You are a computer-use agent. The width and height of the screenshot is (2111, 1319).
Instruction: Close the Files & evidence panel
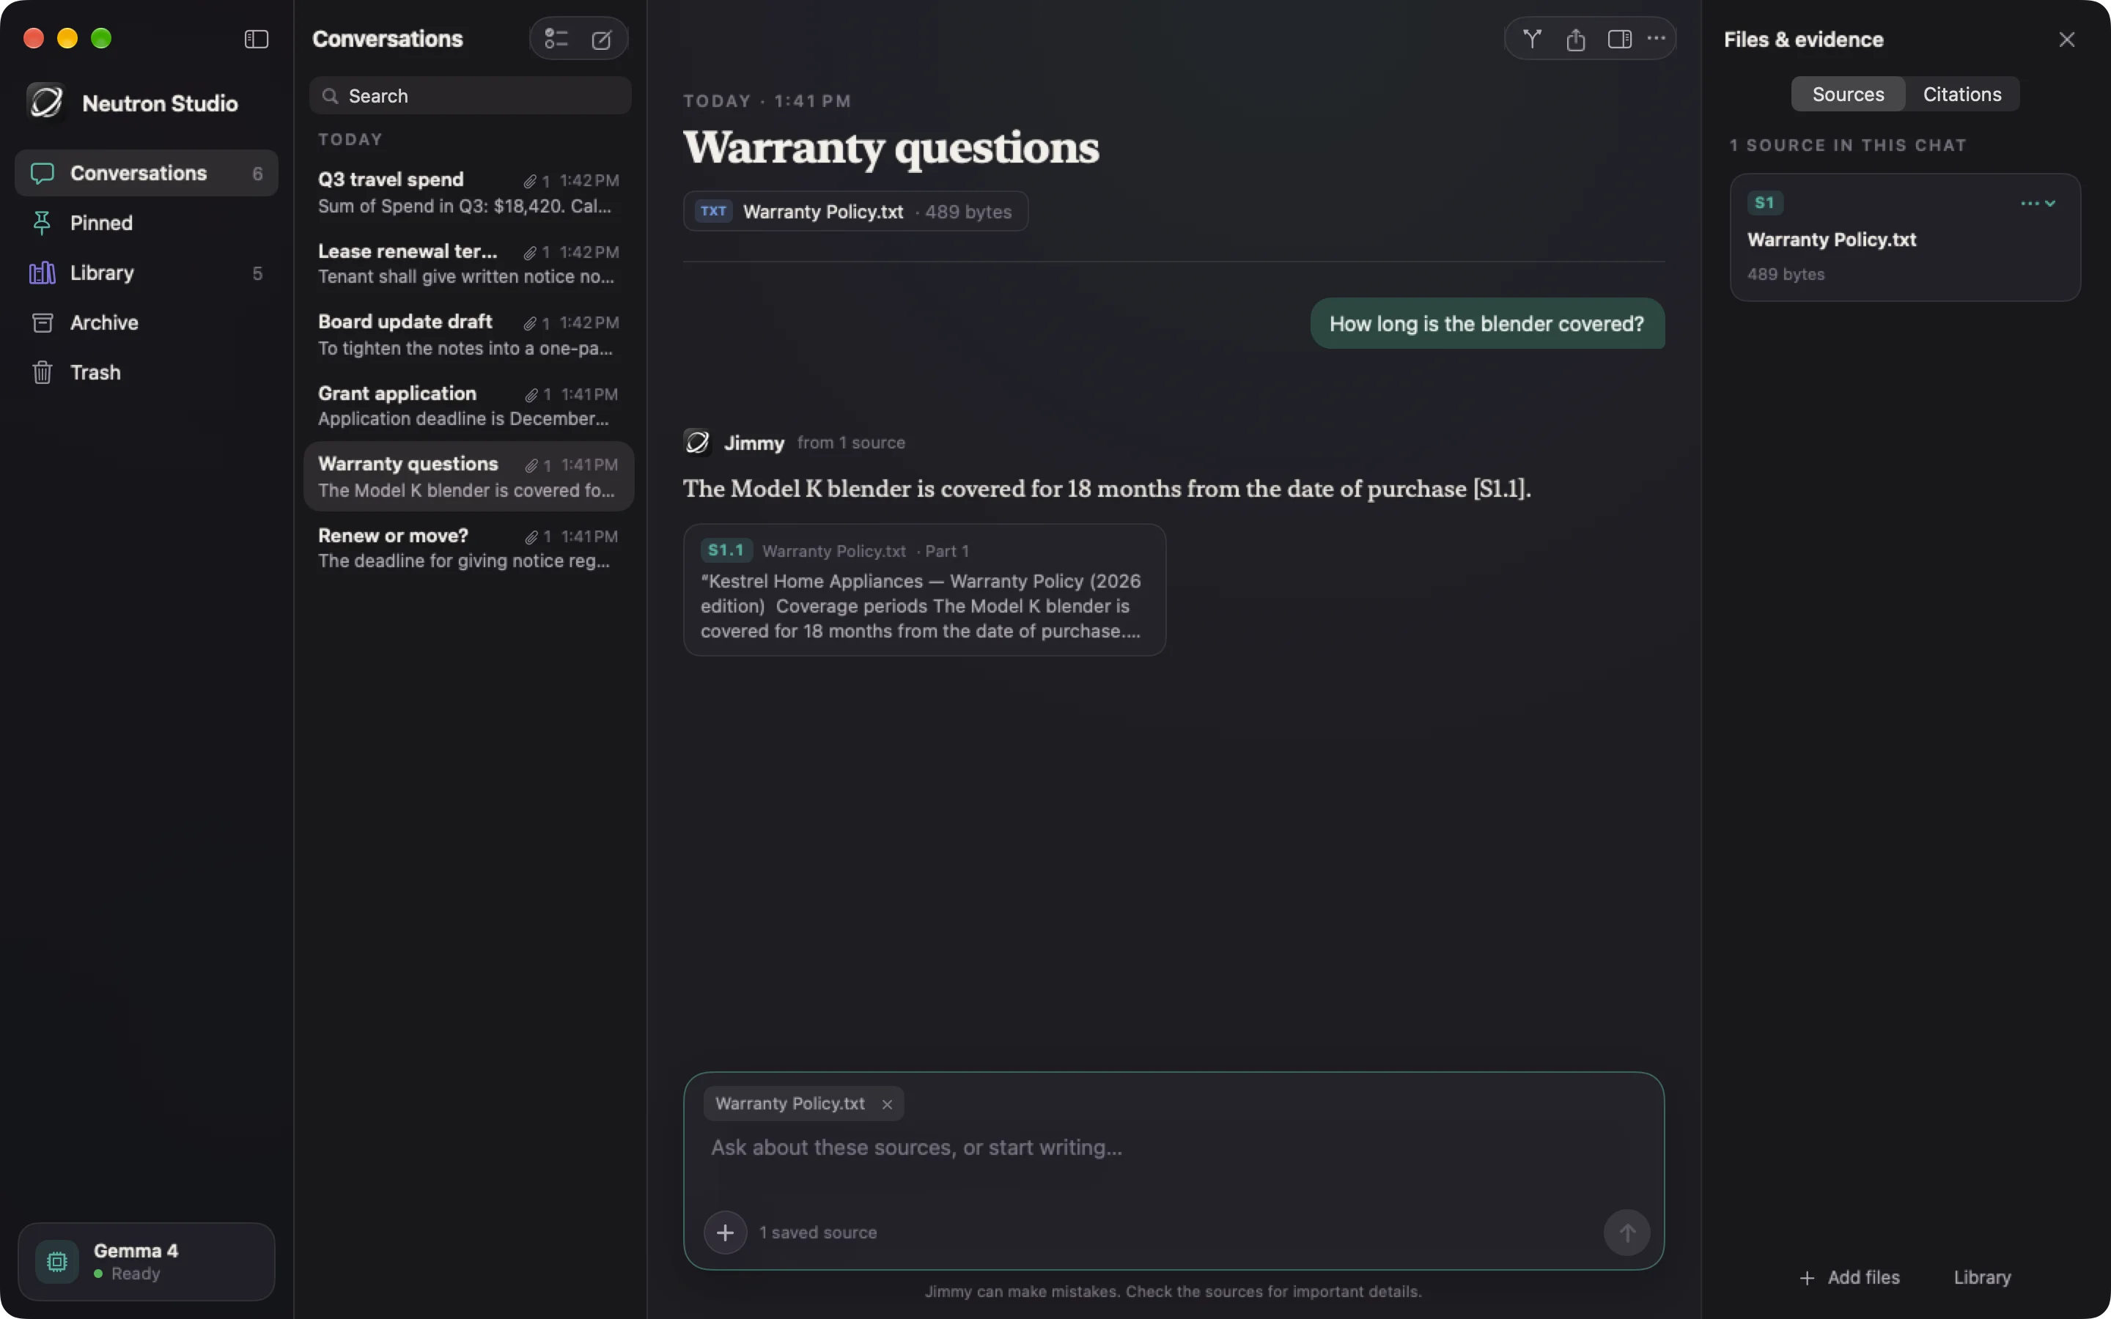click(2066, 40)
